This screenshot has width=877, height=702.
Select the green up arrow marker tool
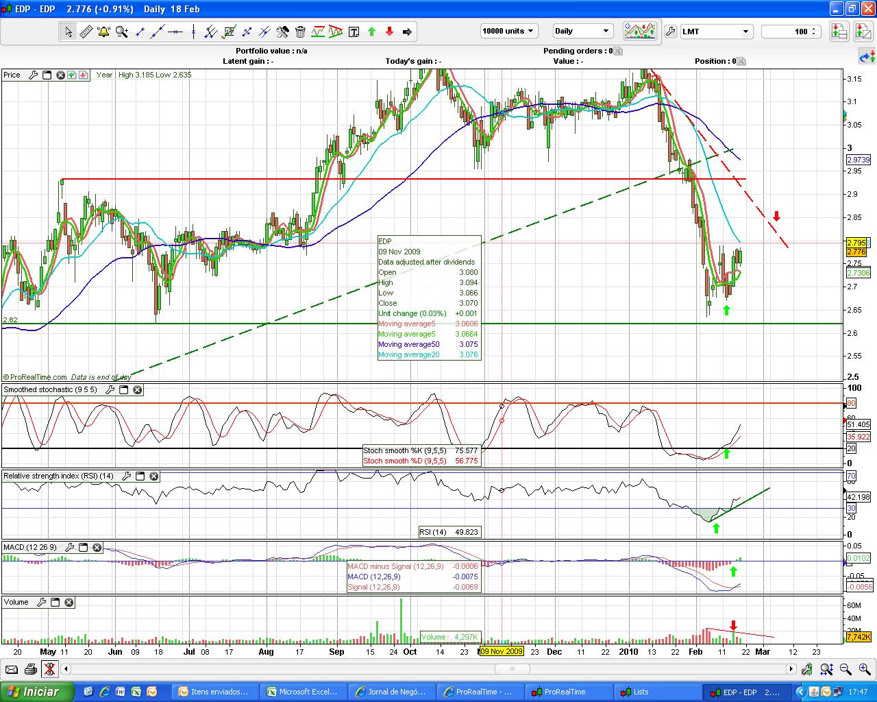(x=371, y=32)
